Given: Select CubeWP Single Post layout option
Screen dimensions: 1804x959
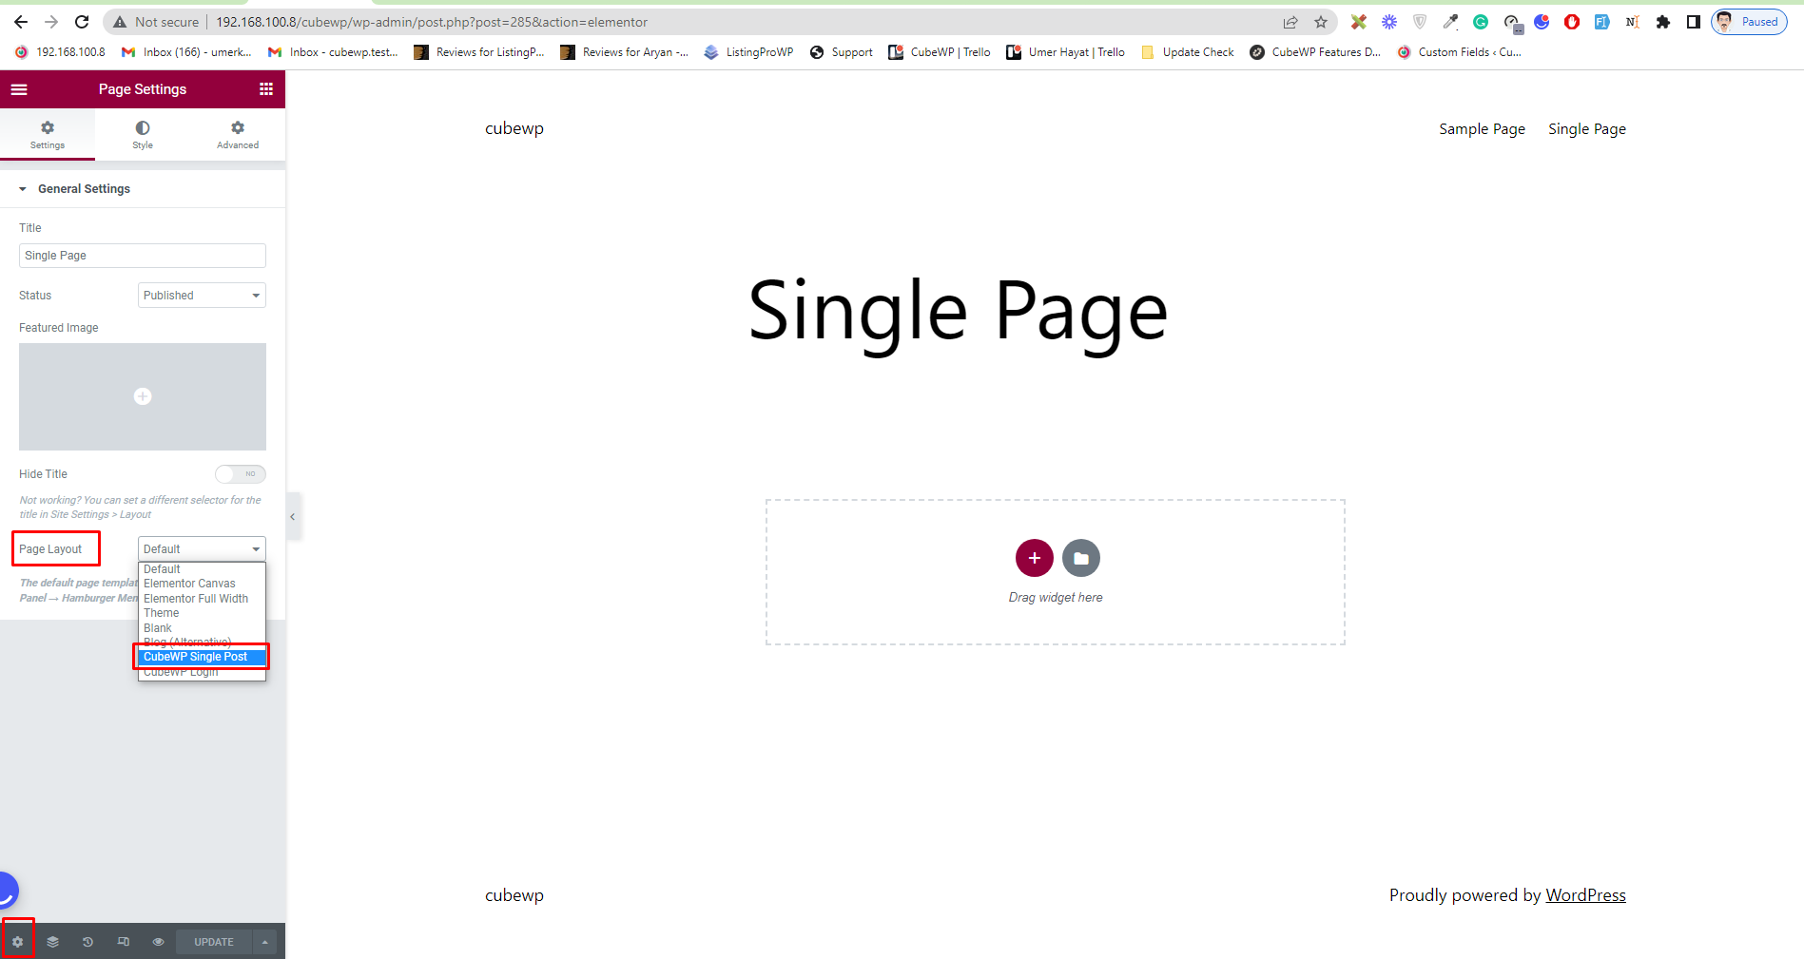Looking at the screenshot, I should click(202, 657).
